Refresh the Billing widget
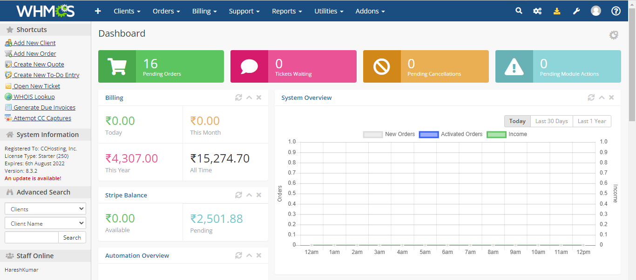The width and height of the screenshot is (636, 280). click(239, 98)
